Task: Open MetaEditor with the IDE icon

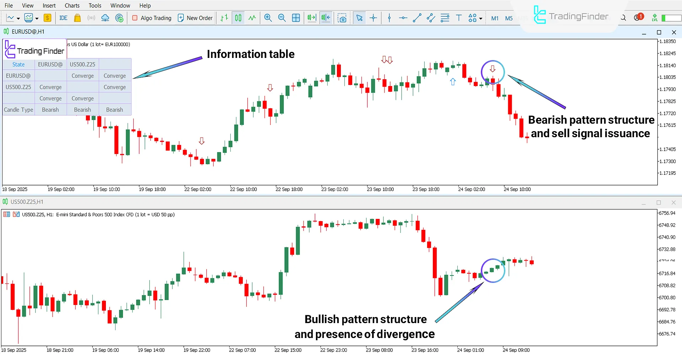Action: click(63, 18)
